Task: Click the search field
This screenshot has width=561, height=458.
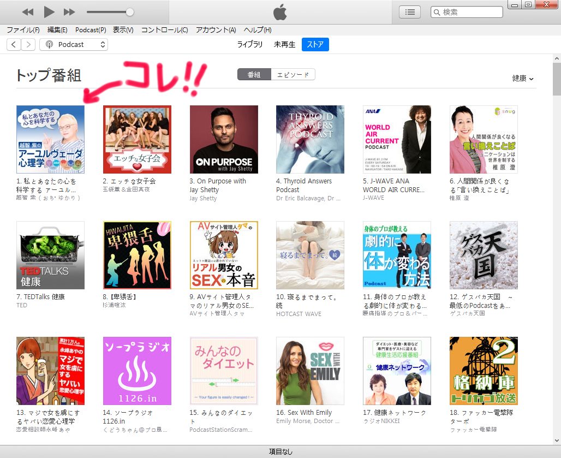Action: (x=467, y=12)
